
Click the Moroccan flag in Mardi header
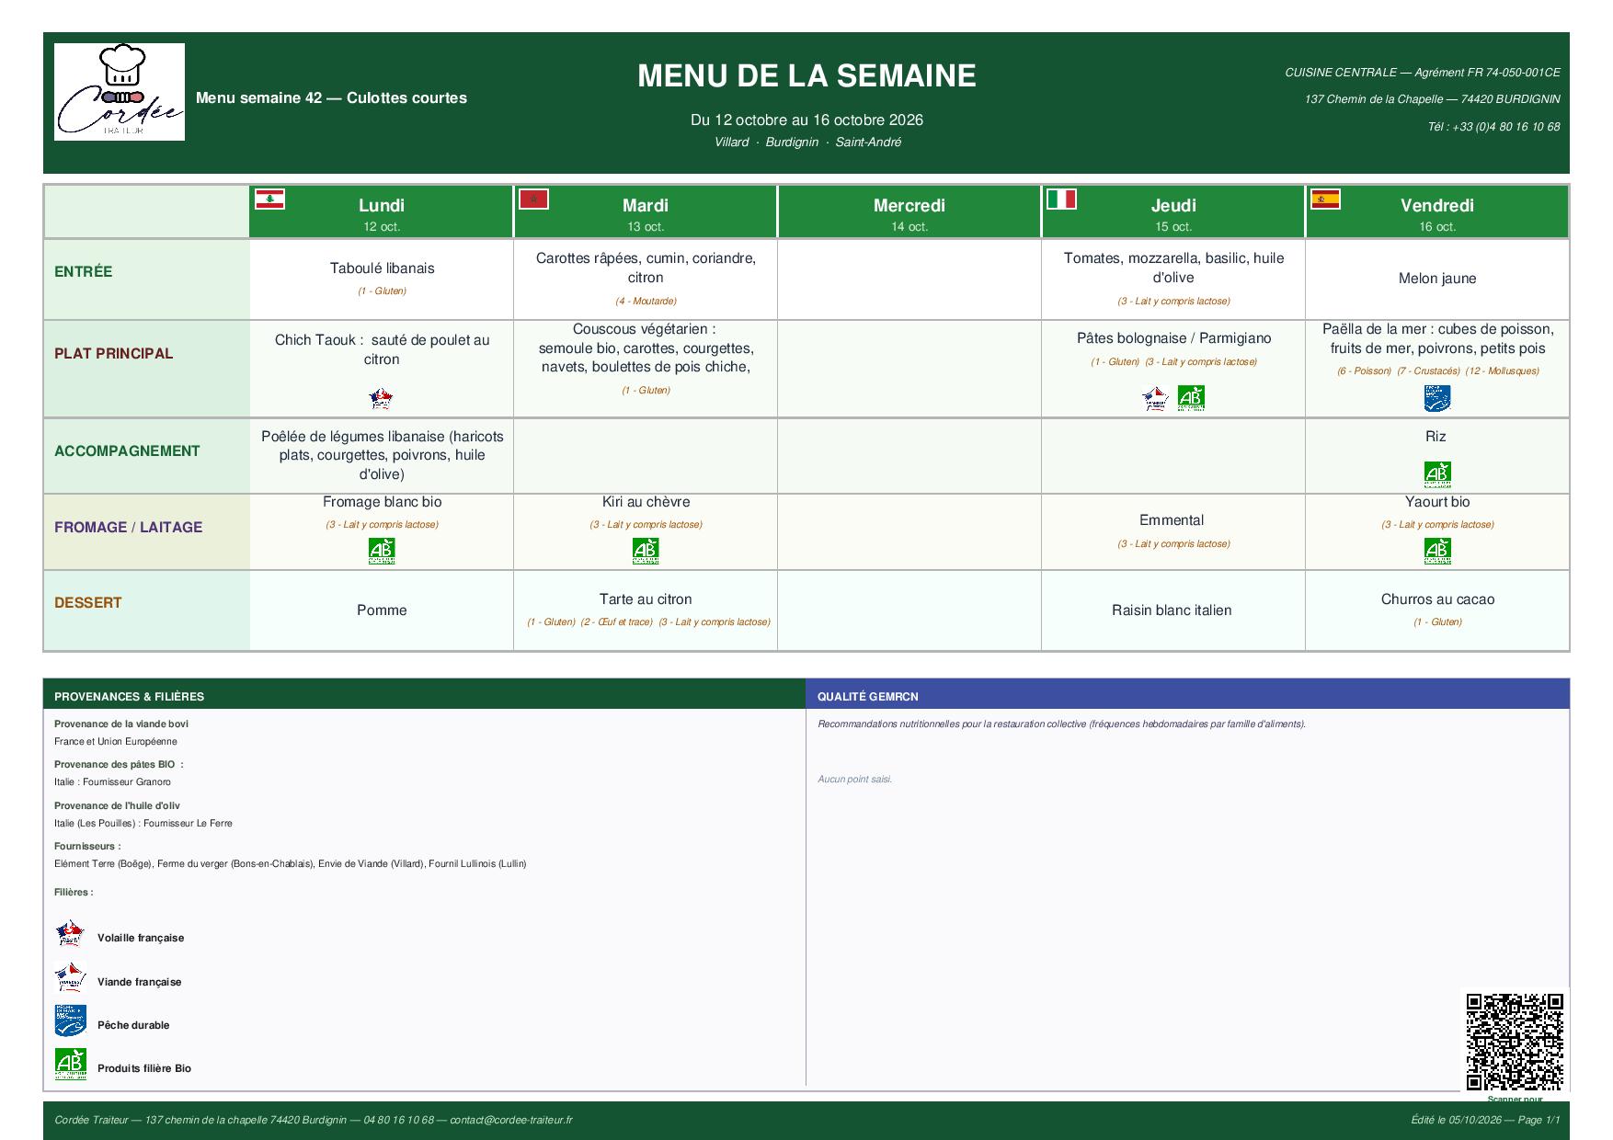pos(533,199)
